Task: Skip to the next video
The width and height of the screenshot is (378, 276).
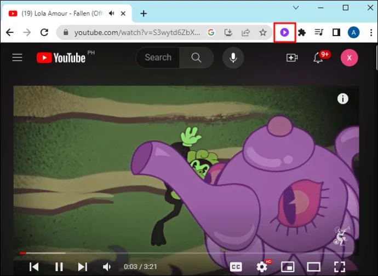Action: tap(82, 267)
